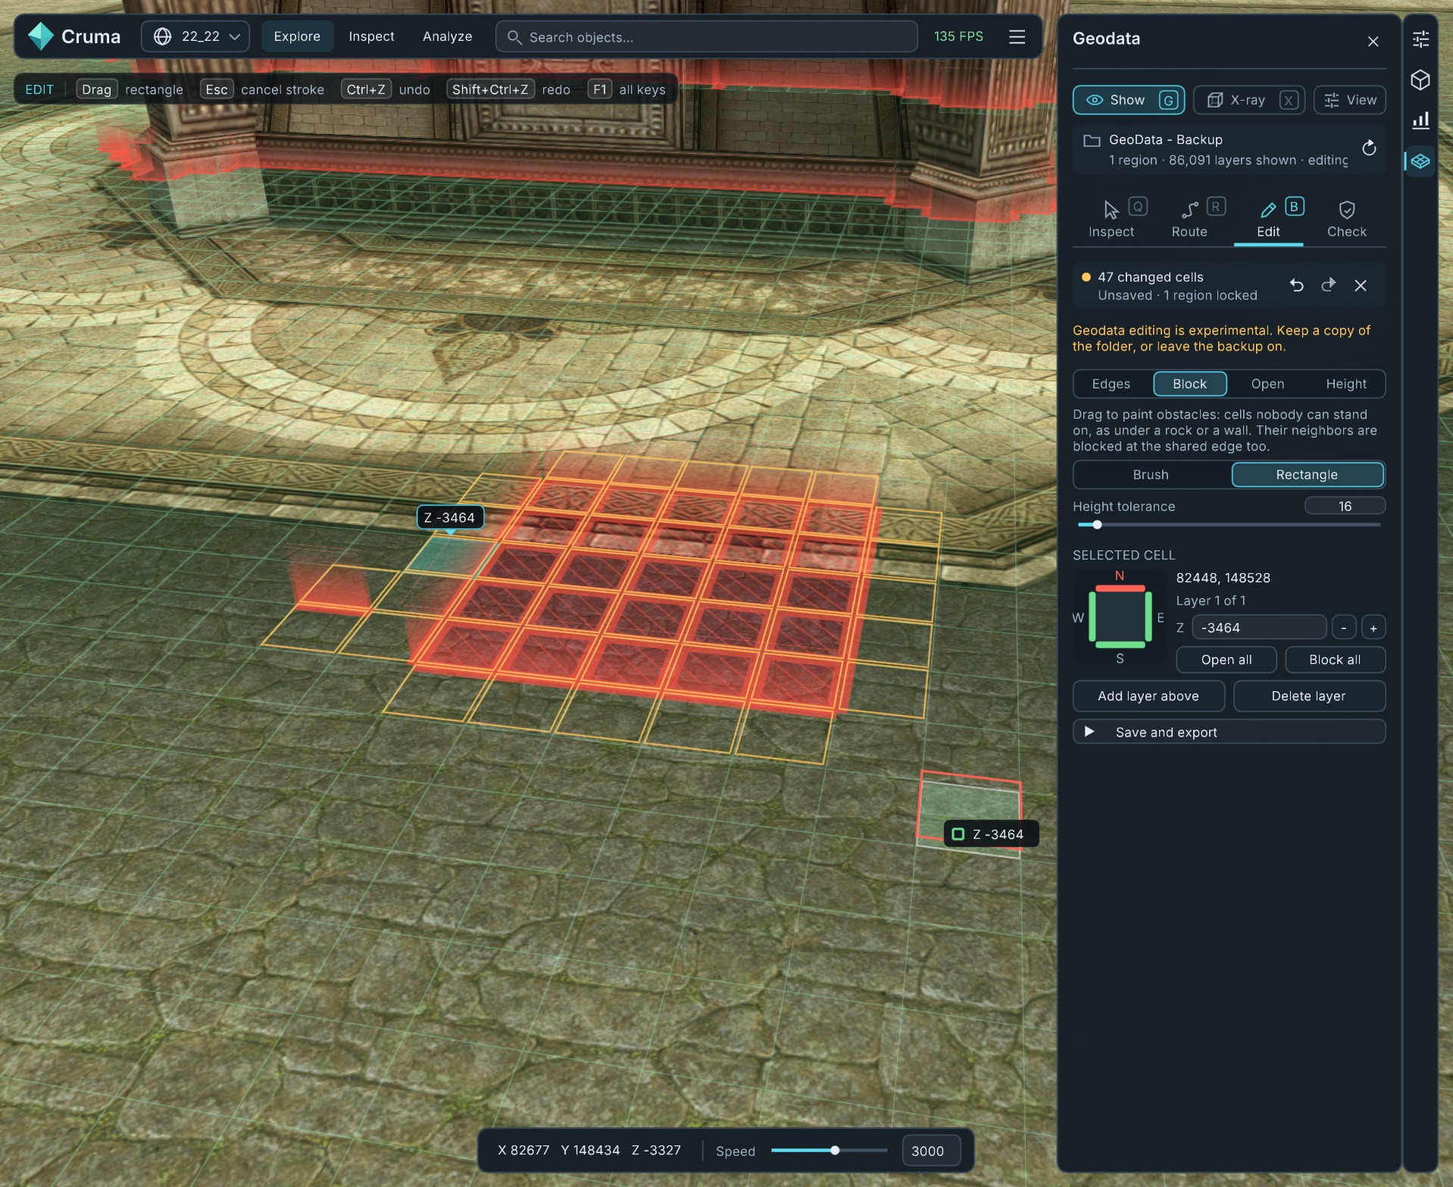
Task: Redo changes with the redo arrow icon
Action: pos(1328,285)
